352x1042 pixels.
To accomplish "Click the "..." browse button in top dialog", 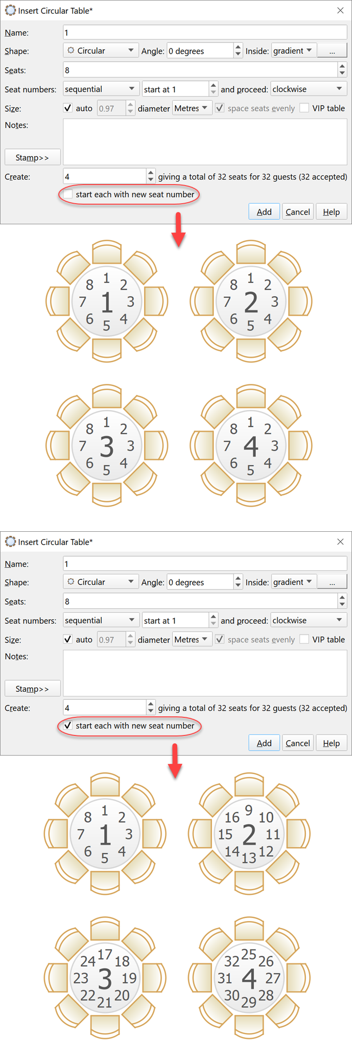I will [332, 51].
